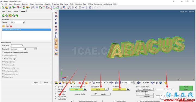Click the open file folder icon under File selection
This screenshot has width=196, height=102.
click(4, 26)
